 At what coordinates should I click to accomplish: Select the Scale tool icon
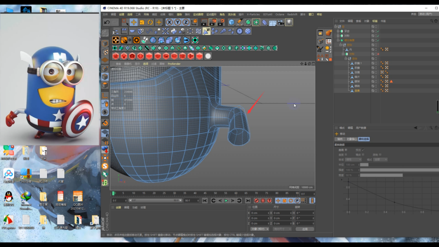pos(142,22)
